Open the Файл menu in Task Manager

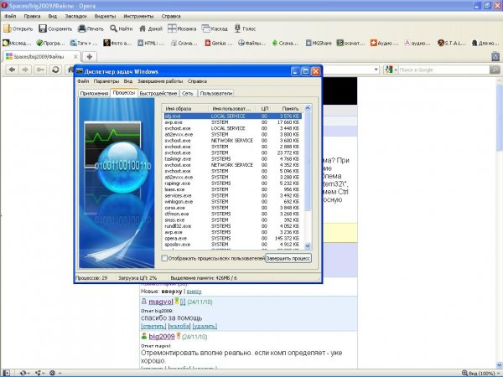(x=83, y=81)
